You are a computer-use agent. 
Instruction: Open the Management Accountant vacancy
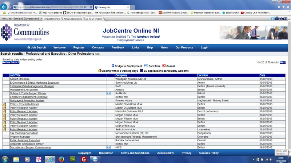(24, 90)
